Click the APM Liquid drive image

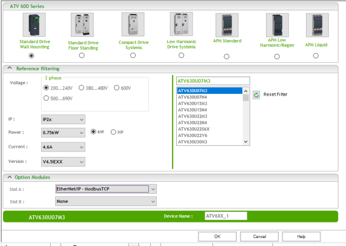316,25
